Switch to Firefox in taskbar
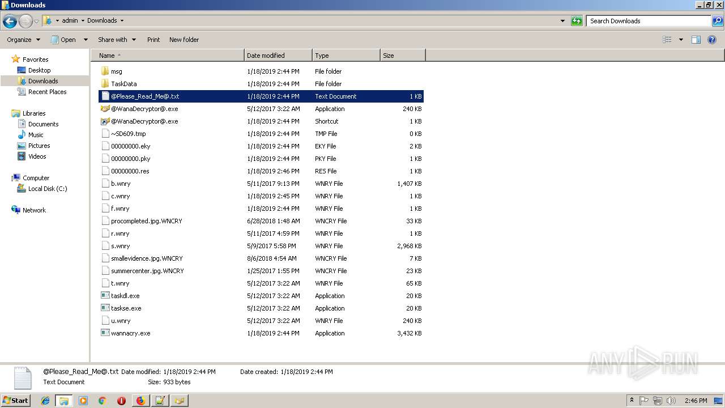 pos(140,401)
